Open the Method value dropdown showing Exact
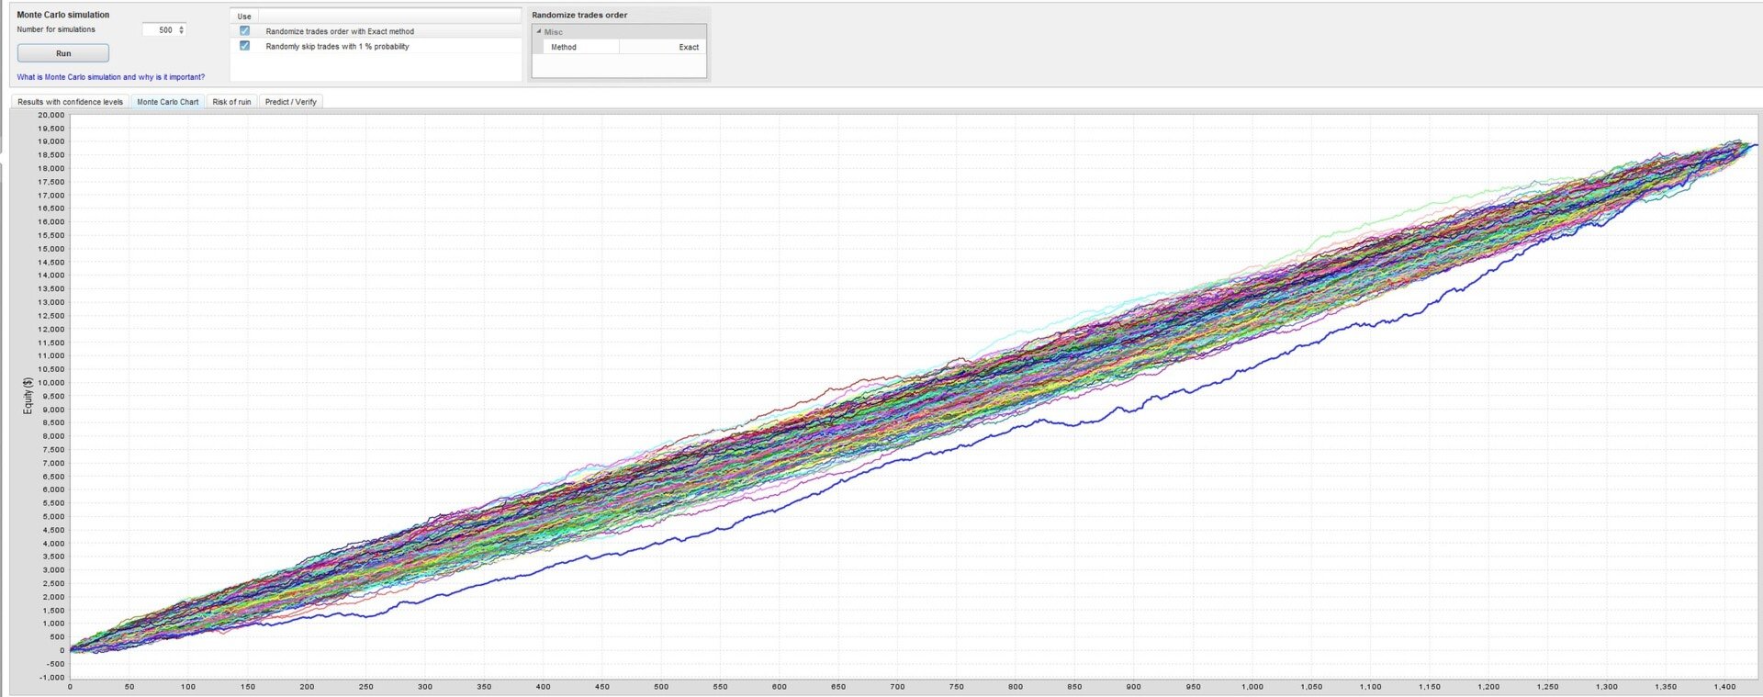This screenshot has height=697, width=1763. coord(662,47)
